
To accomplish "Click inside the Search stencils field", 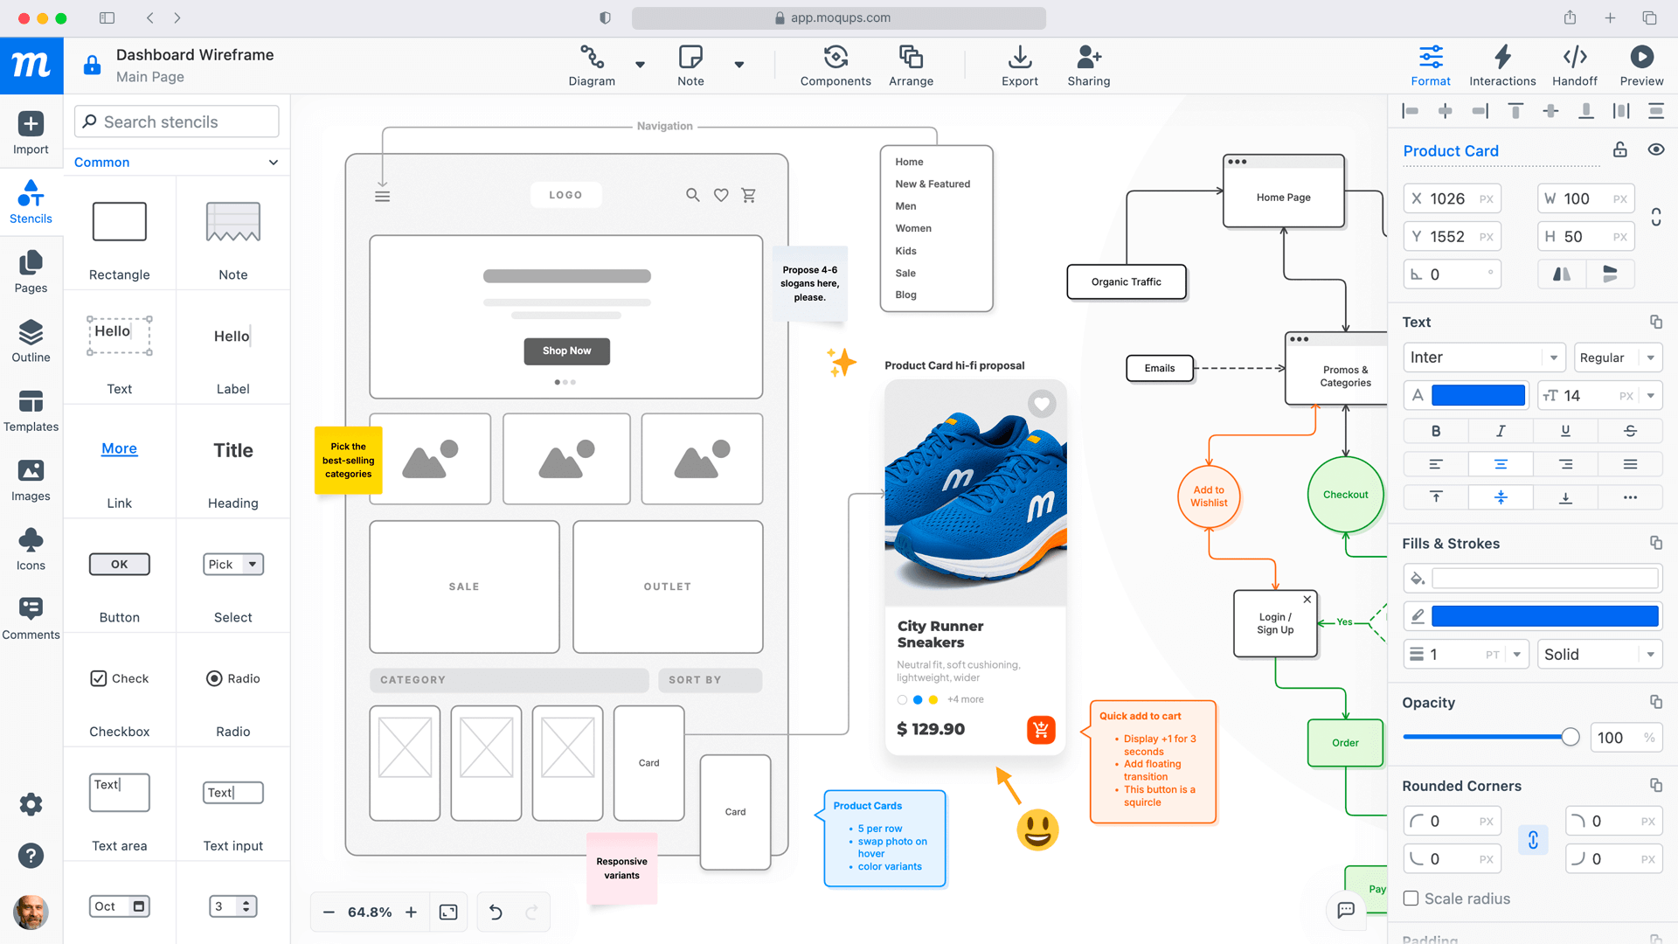I will pyautogui.click(x=175, y=121).
